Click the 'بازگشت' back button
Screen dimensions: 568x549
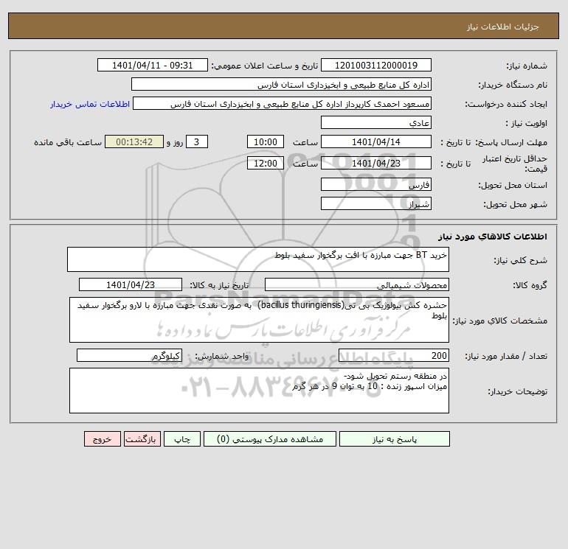[142, 439]
